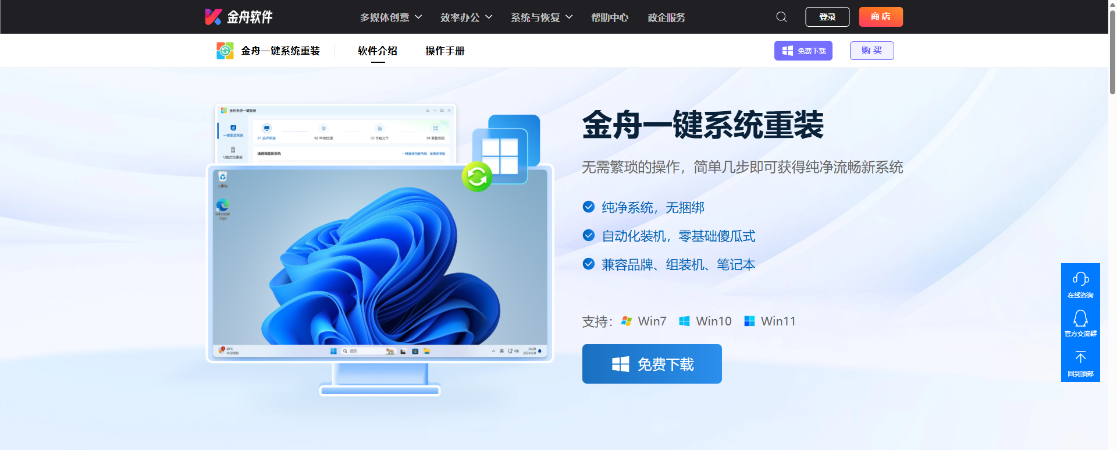Click the 金舟软件 logo in header
The image size is (1117, 450).
click(239, 17)
